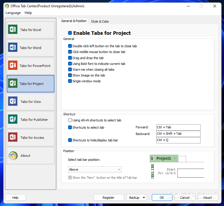Close the Project1 preview tab

tap(175, 158)
